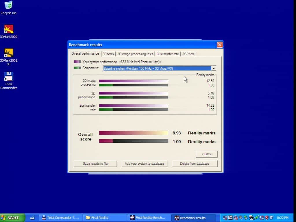This screenshot has width=296, height=222.
Task: Close the Benchmark results dialog
Action: point(220,45)
